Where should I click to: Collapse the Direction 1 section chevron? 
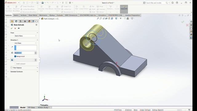(37, 40)
